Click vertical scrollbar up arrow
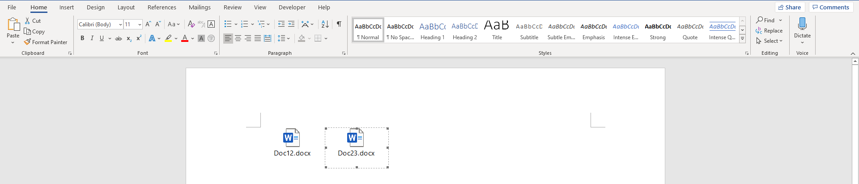 pos(855,61)
